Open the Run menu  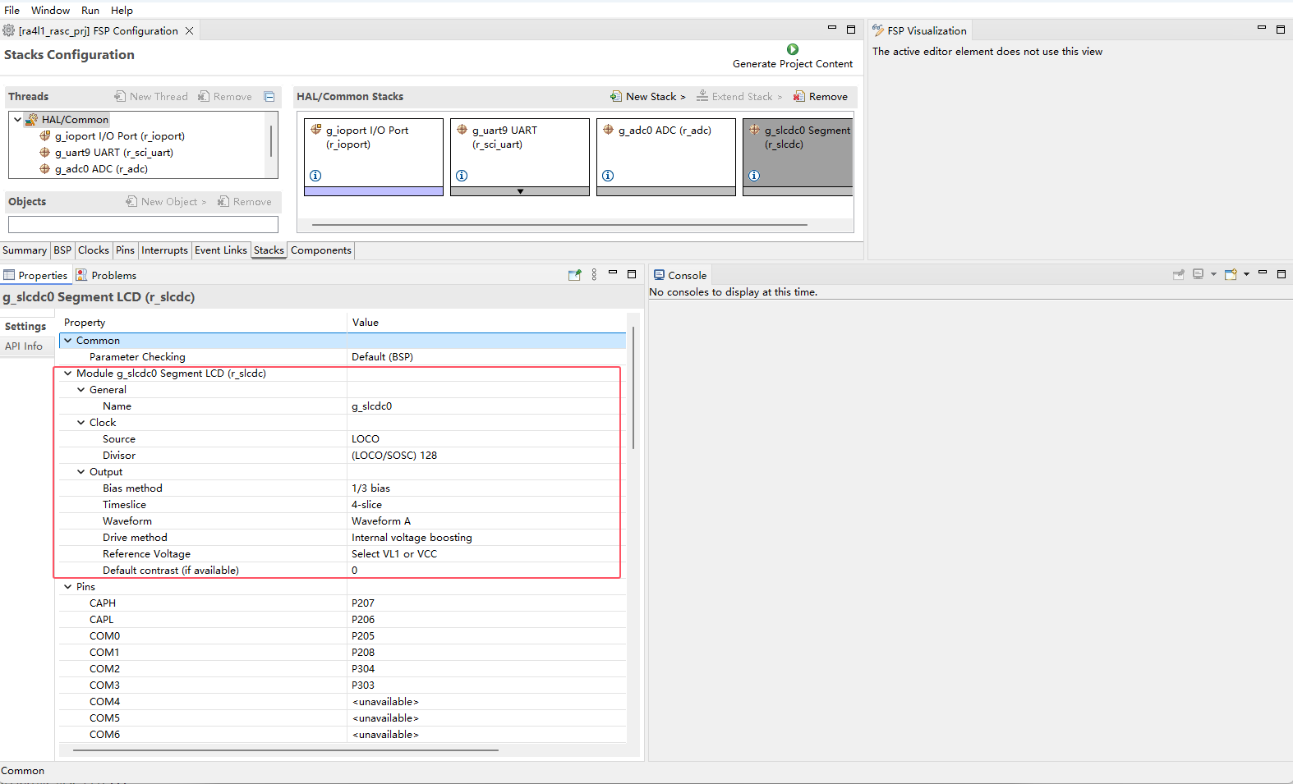pos(90,10)
